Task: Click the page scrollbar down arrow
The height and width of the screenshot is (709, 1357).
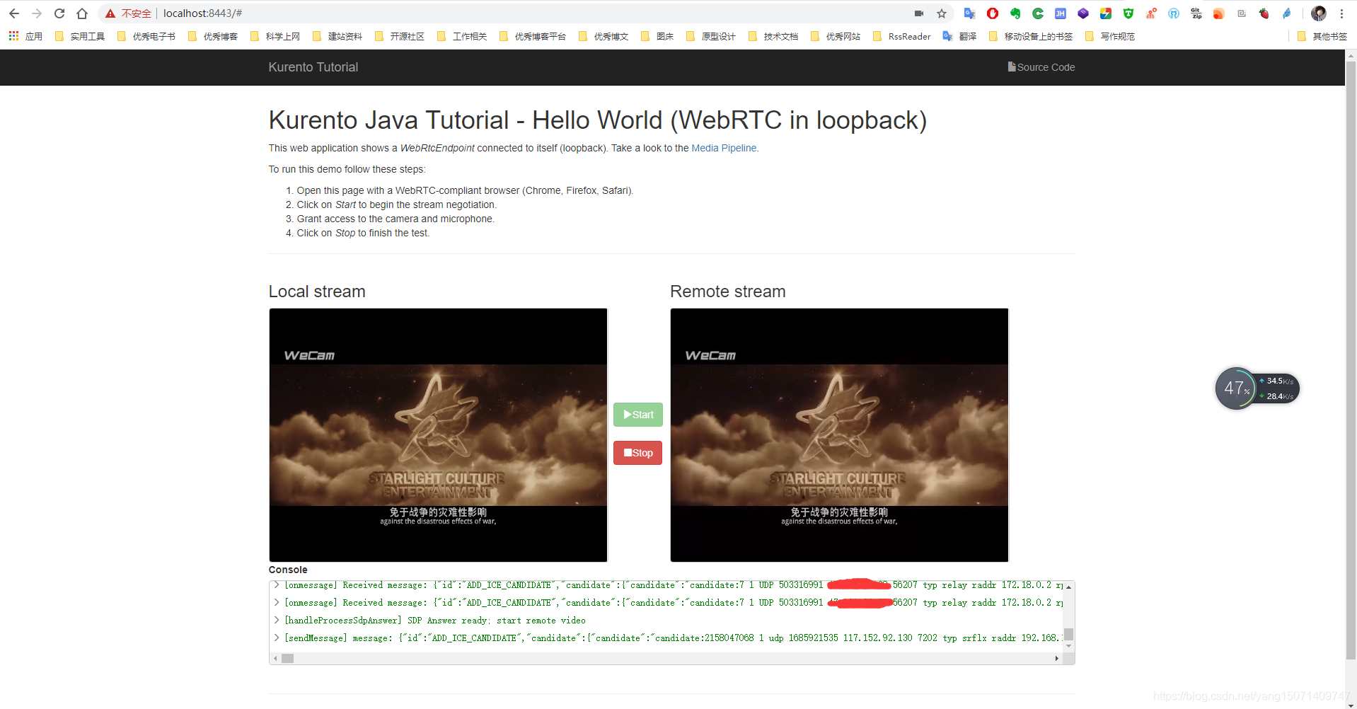Action: click(x=1351, y=704)
